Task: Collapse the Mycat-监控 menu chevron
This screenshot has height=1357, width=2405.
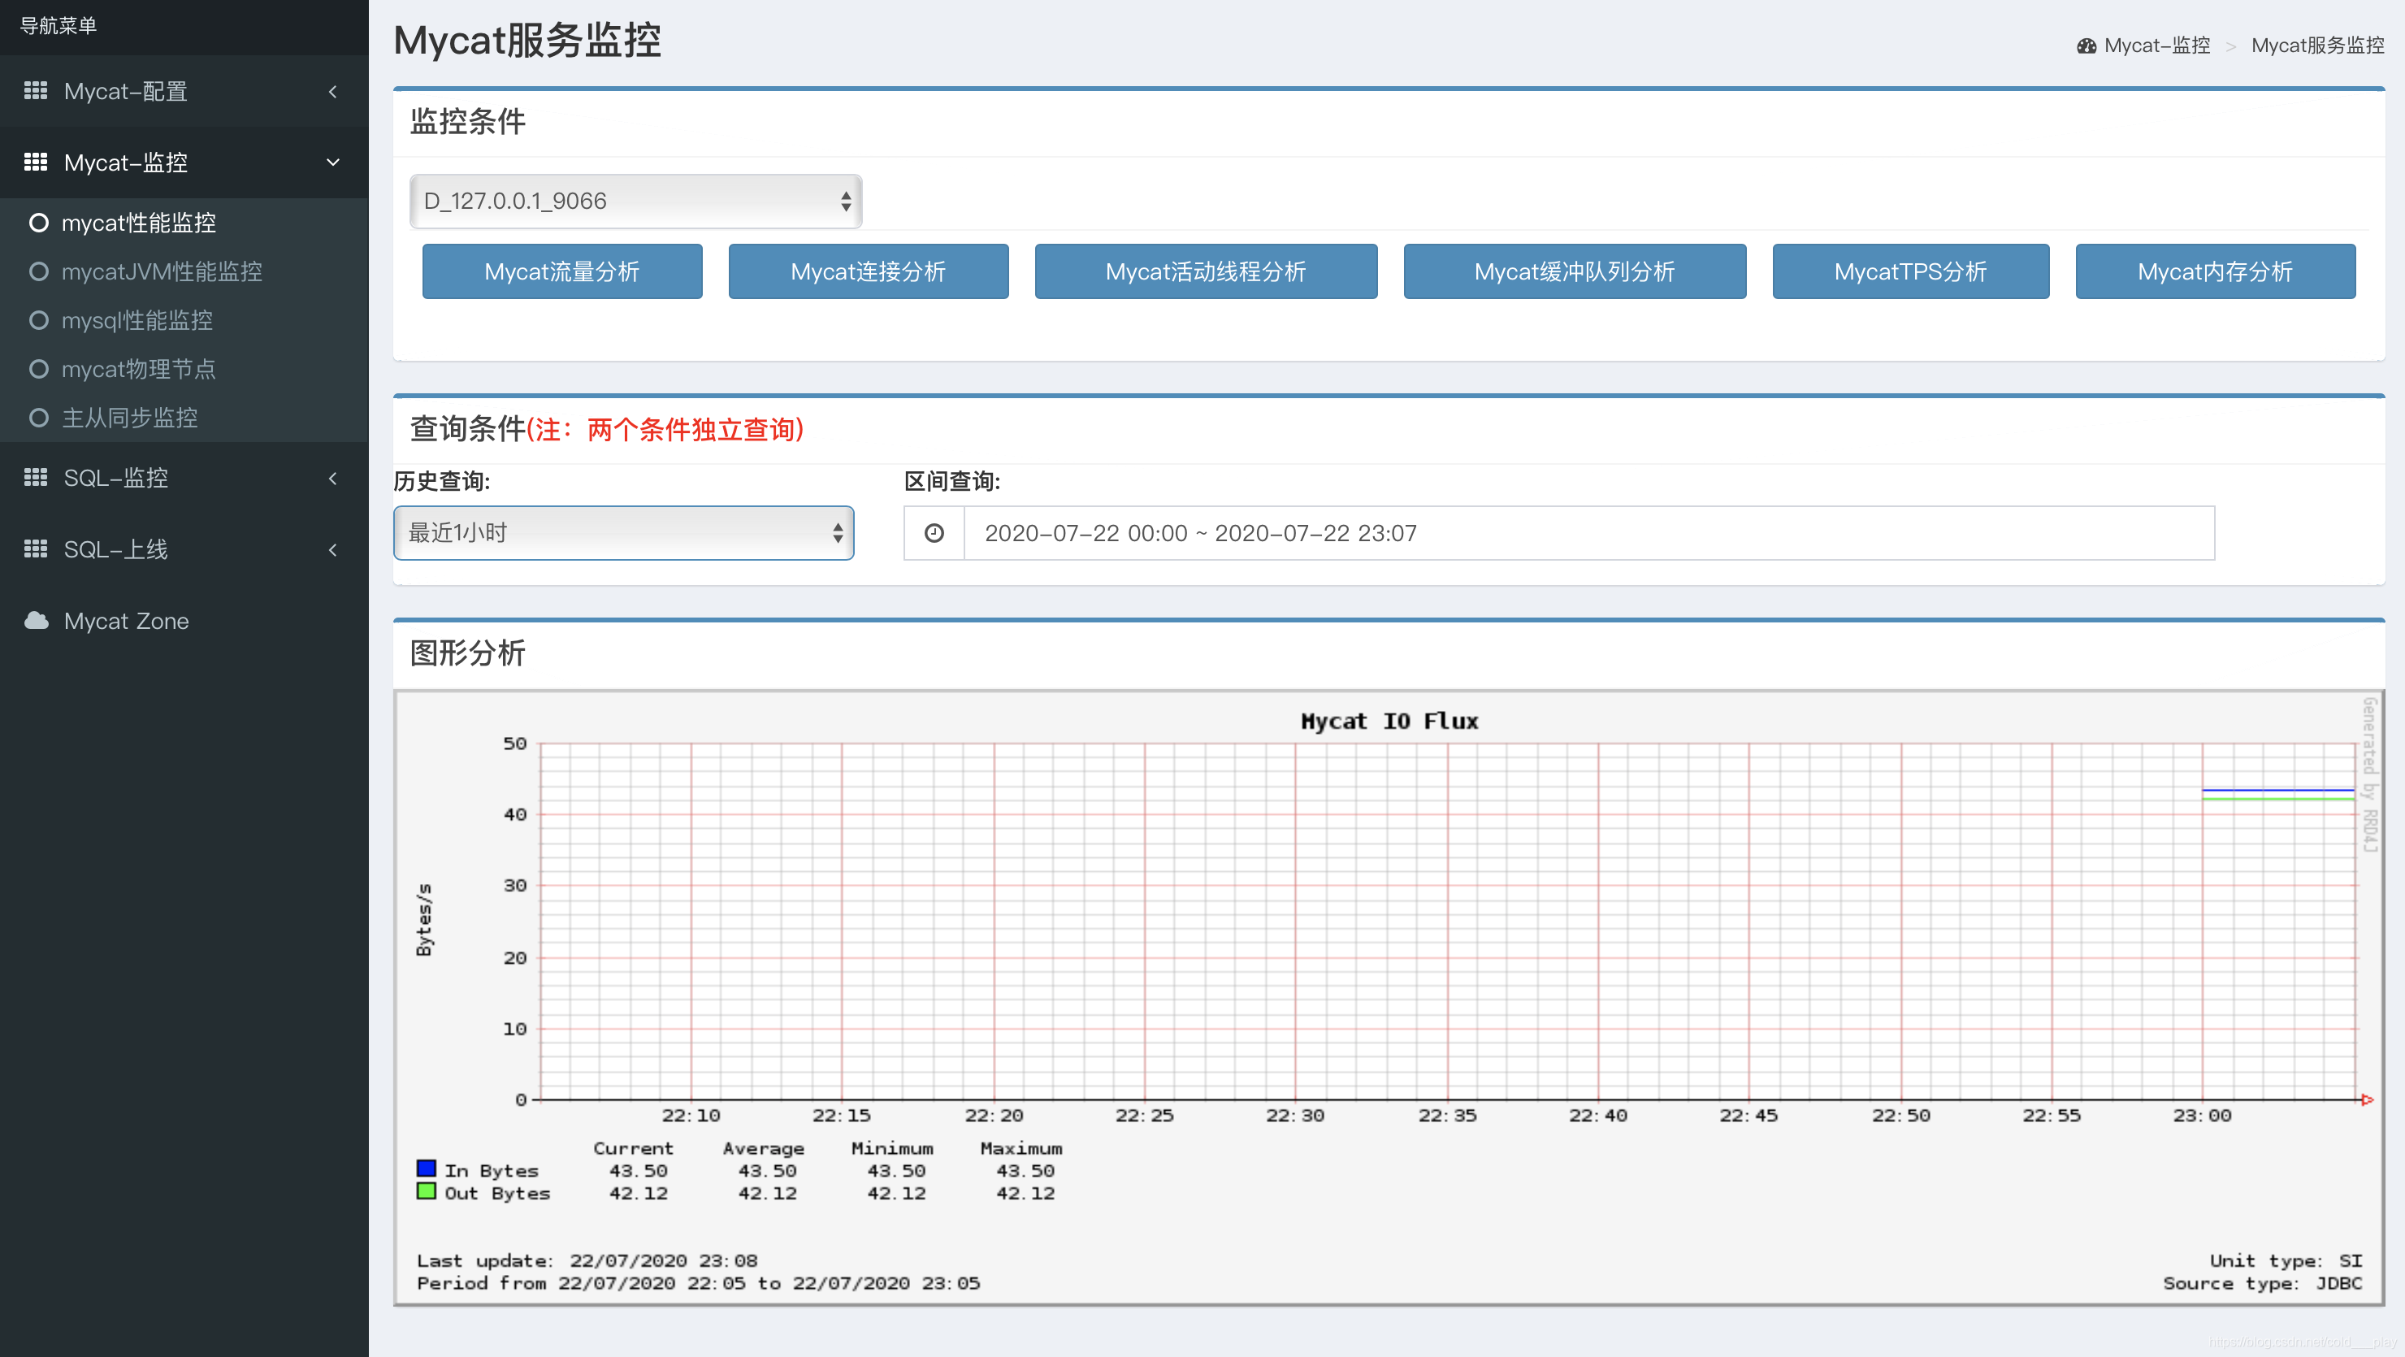Action: pos(332,163)
